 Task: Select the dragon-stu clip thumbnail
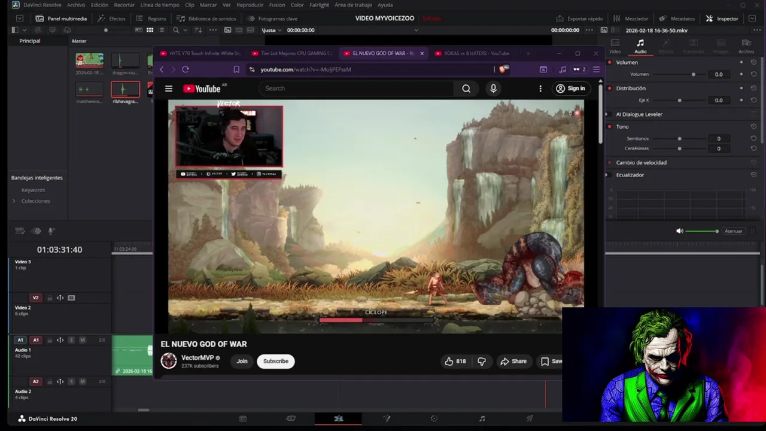click(x=125, y=60)
